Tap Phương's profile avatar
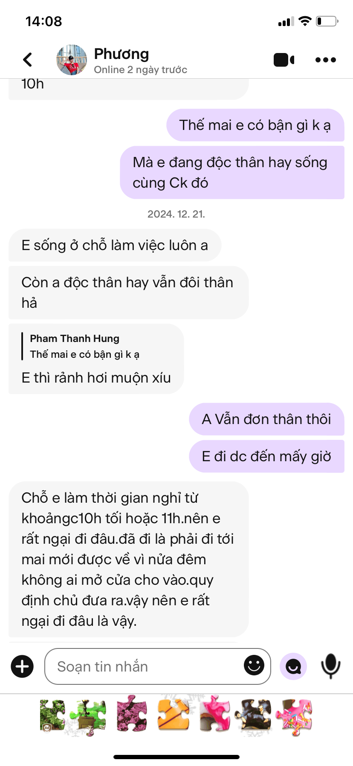This screenshot has height=766, width=353. point(72,60)
